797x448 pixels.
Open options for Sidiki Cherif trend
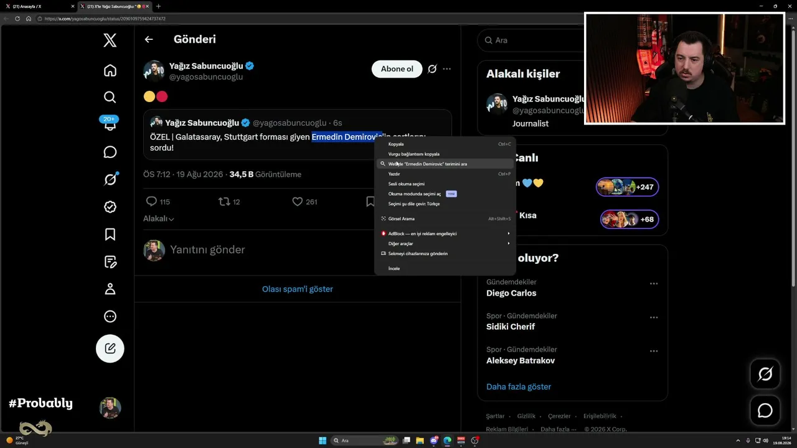click(654, 317)
